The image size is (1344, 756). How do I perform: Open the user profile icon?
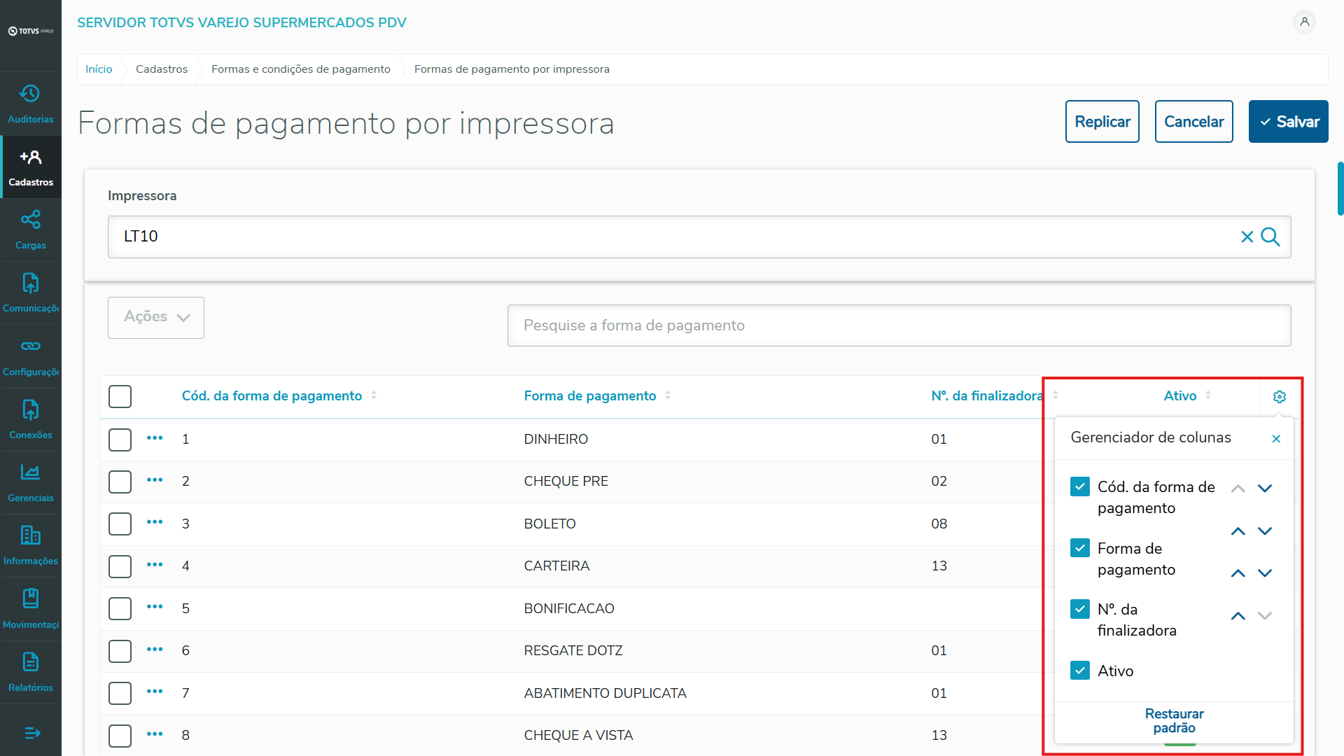(x=1304, y=22)
